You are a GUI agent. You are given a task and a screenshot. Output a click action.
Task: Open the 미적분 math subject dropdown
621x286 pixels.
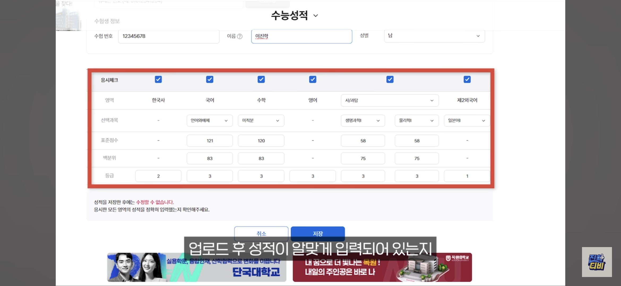tap(261, 120)
